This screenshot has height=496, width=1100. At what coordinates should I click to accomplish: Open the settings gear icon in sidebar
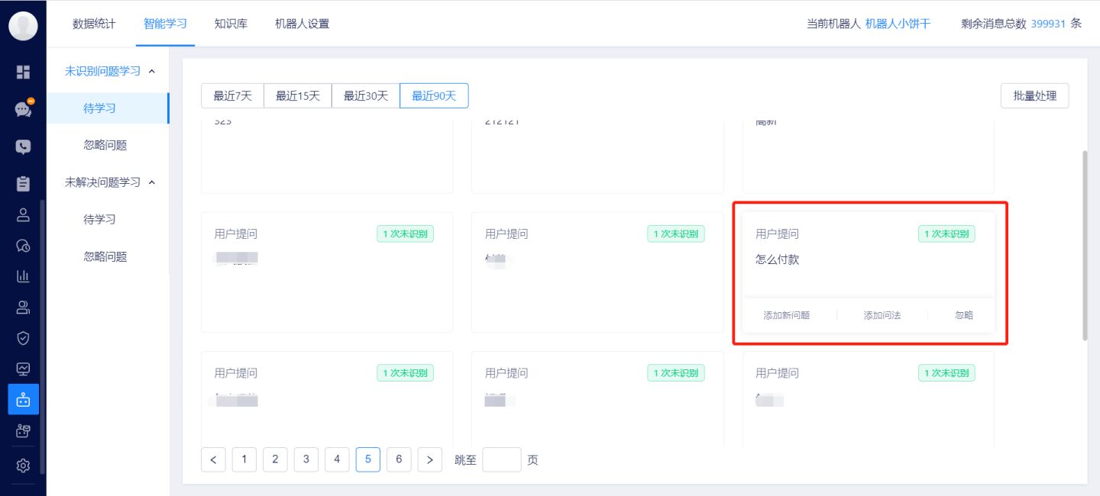(x=23, y=465)
